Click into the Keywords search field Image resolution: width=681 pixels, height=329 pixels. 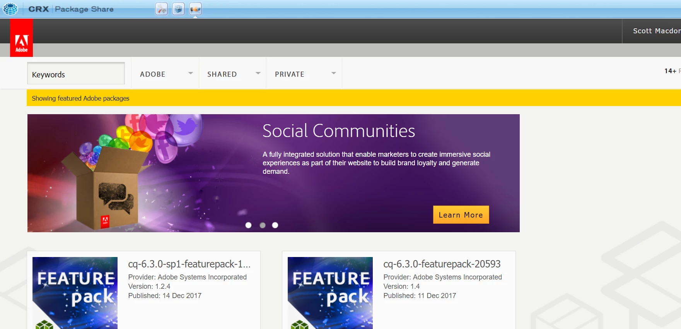76,74
